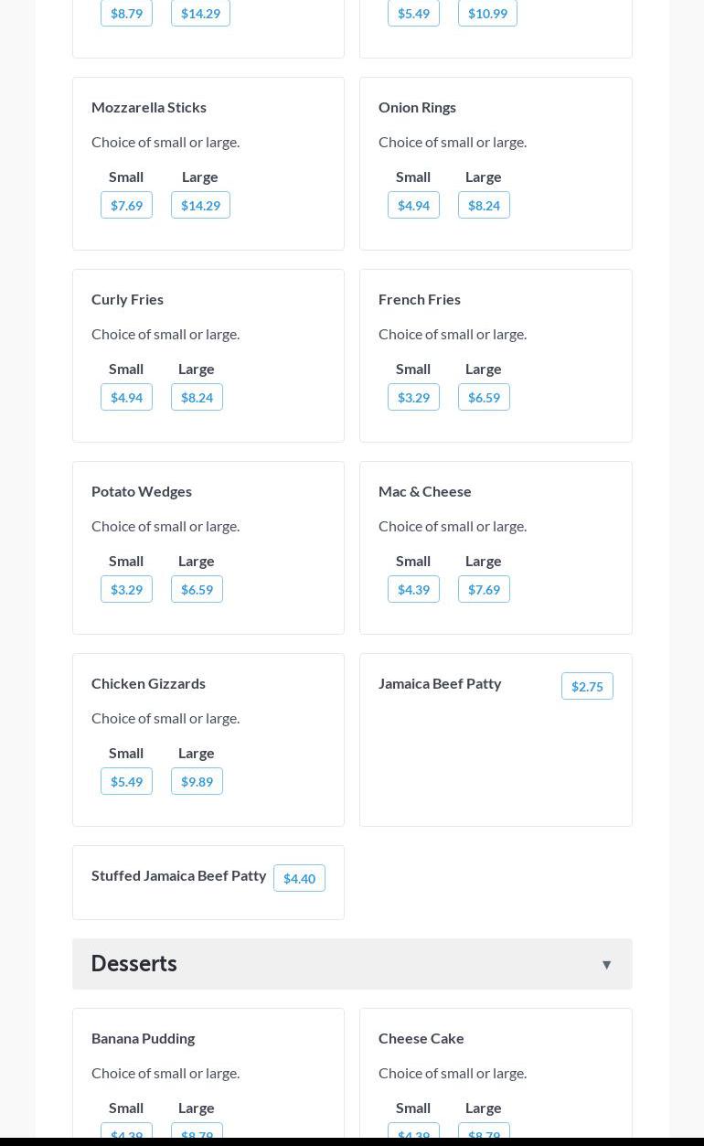The width and height of the screenshot is (704, 1146).
Task: Choose Mozzarella Sticks large $14.29 price
Action: [200, 205]
